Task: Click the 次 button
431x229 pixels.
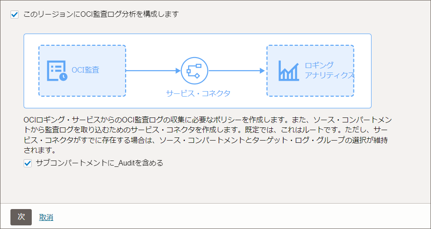Action: [x=21, y=217]
